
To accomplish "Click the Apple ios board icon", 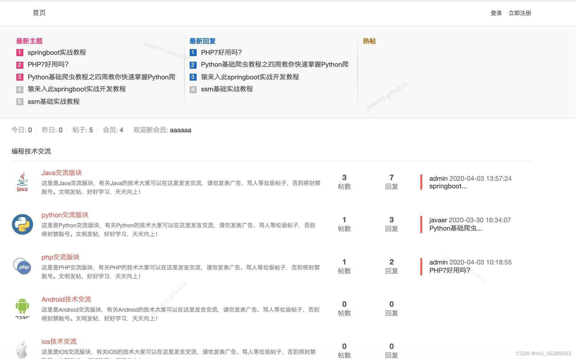I will tap(22, 350).
